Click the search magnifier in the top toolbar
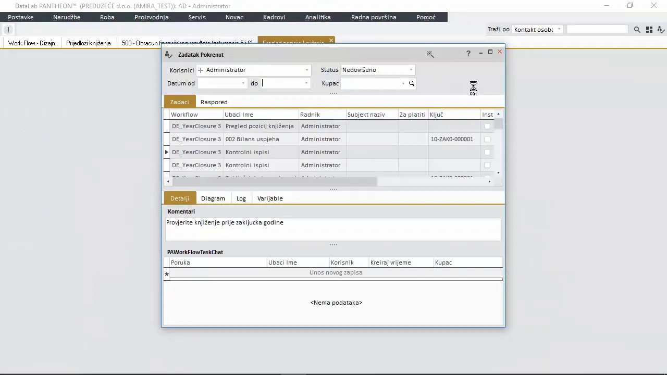The height and width of the screenshot is (375, 667). tap(637, 30)
